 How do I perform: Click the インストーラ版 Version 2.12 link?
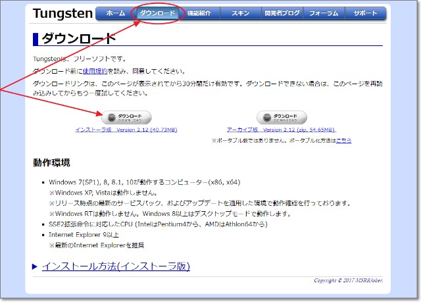coord(126,130)
